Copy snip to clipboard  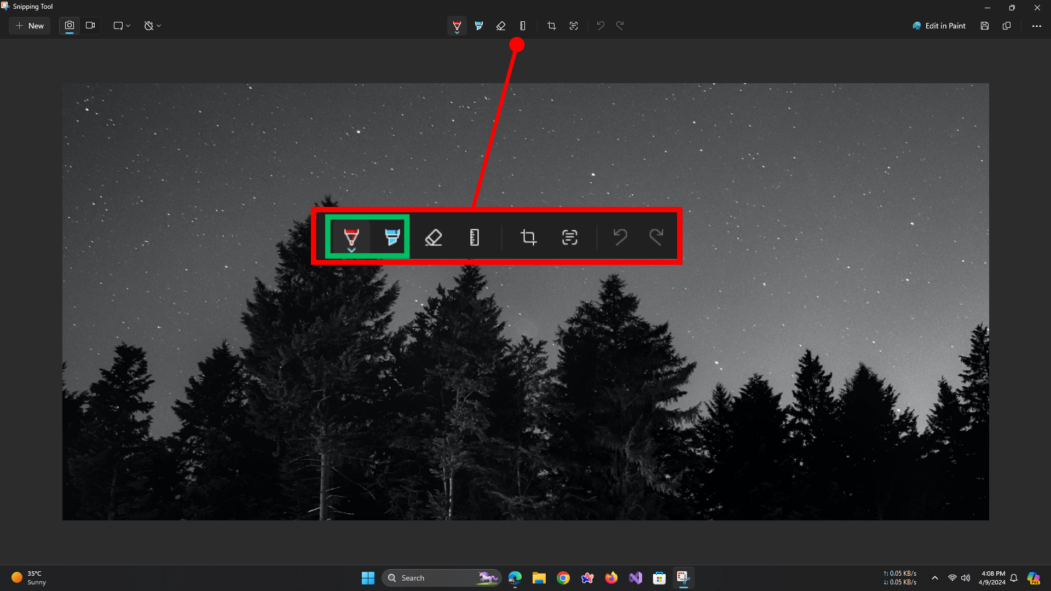(1006, 26)
